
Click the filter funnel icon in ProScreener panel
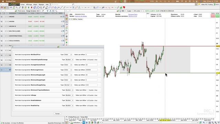point(47,11)
